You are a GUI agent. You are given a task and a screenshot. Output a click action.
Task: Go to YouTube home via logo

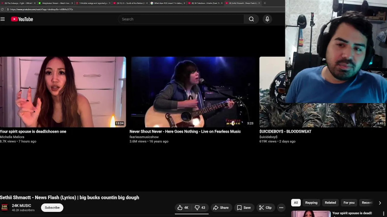click(22, 19)
